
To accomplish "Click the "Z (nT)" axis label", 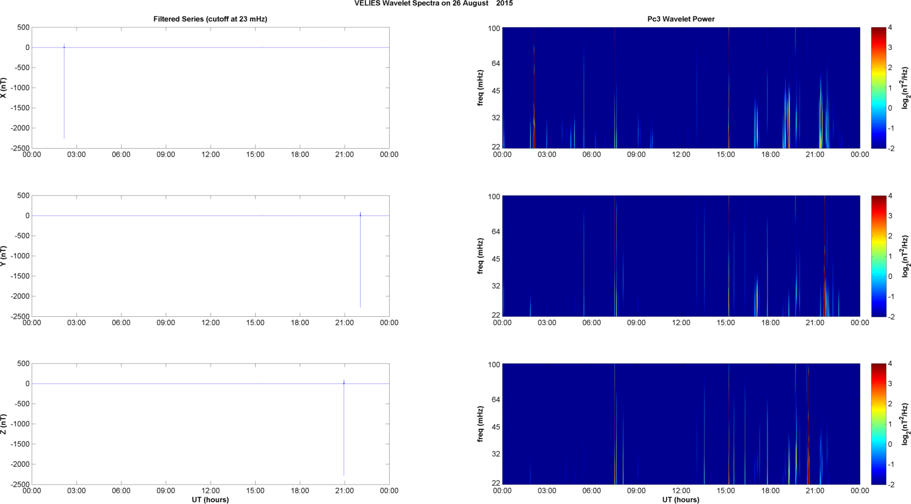I will click(4, 424).
